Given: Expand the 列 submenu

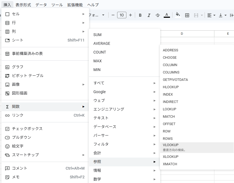Looking at the screenshot, I should (45, 31).
